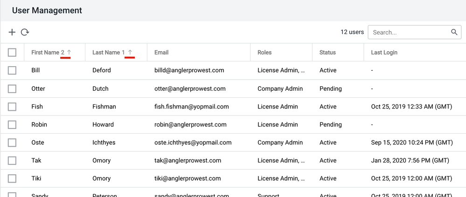466x197 pixels.
Task: Click the refresh user list icon
Action: coord(25,32)
